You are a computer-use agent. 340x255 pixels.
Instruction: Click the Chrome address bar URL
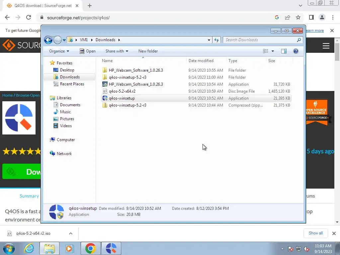78,18
